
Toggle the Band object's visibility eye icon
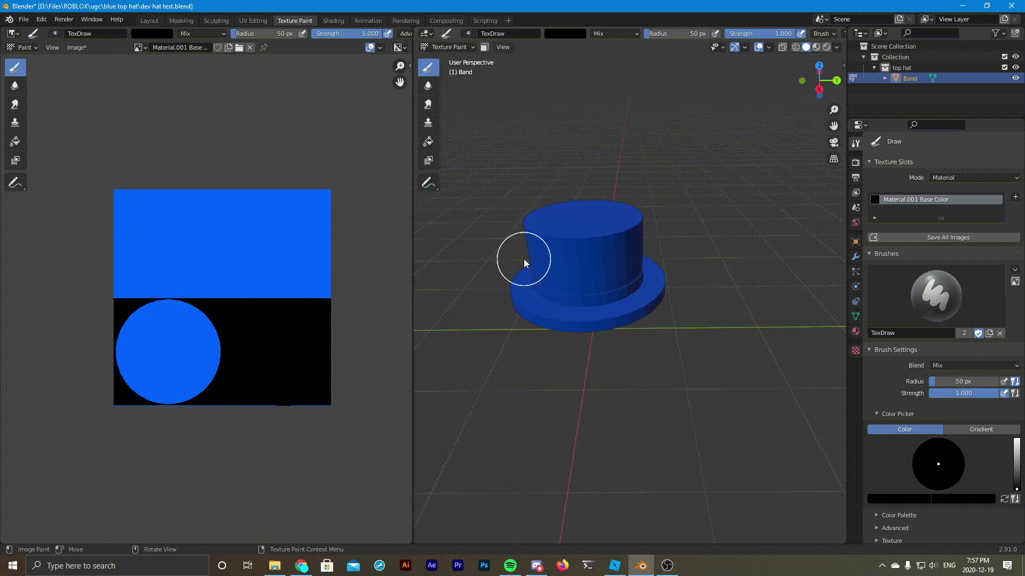pos(1015,78)
